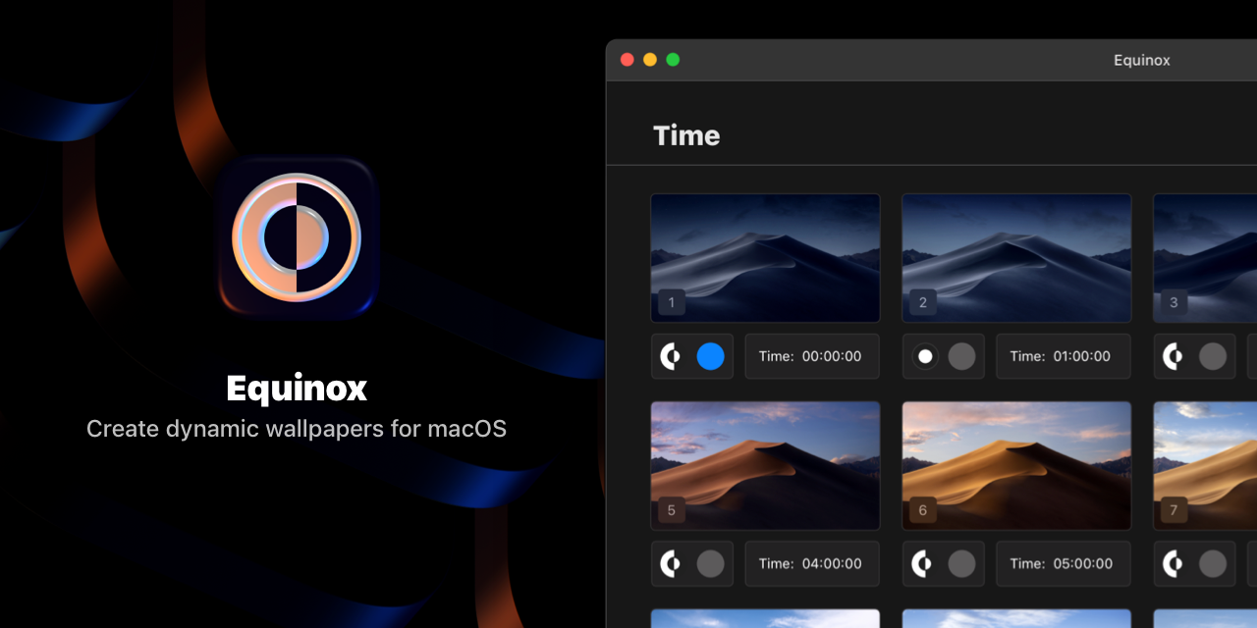Click the appearance icon under image 6
This screenshot has height=628, width=1257.
[922, 563]
